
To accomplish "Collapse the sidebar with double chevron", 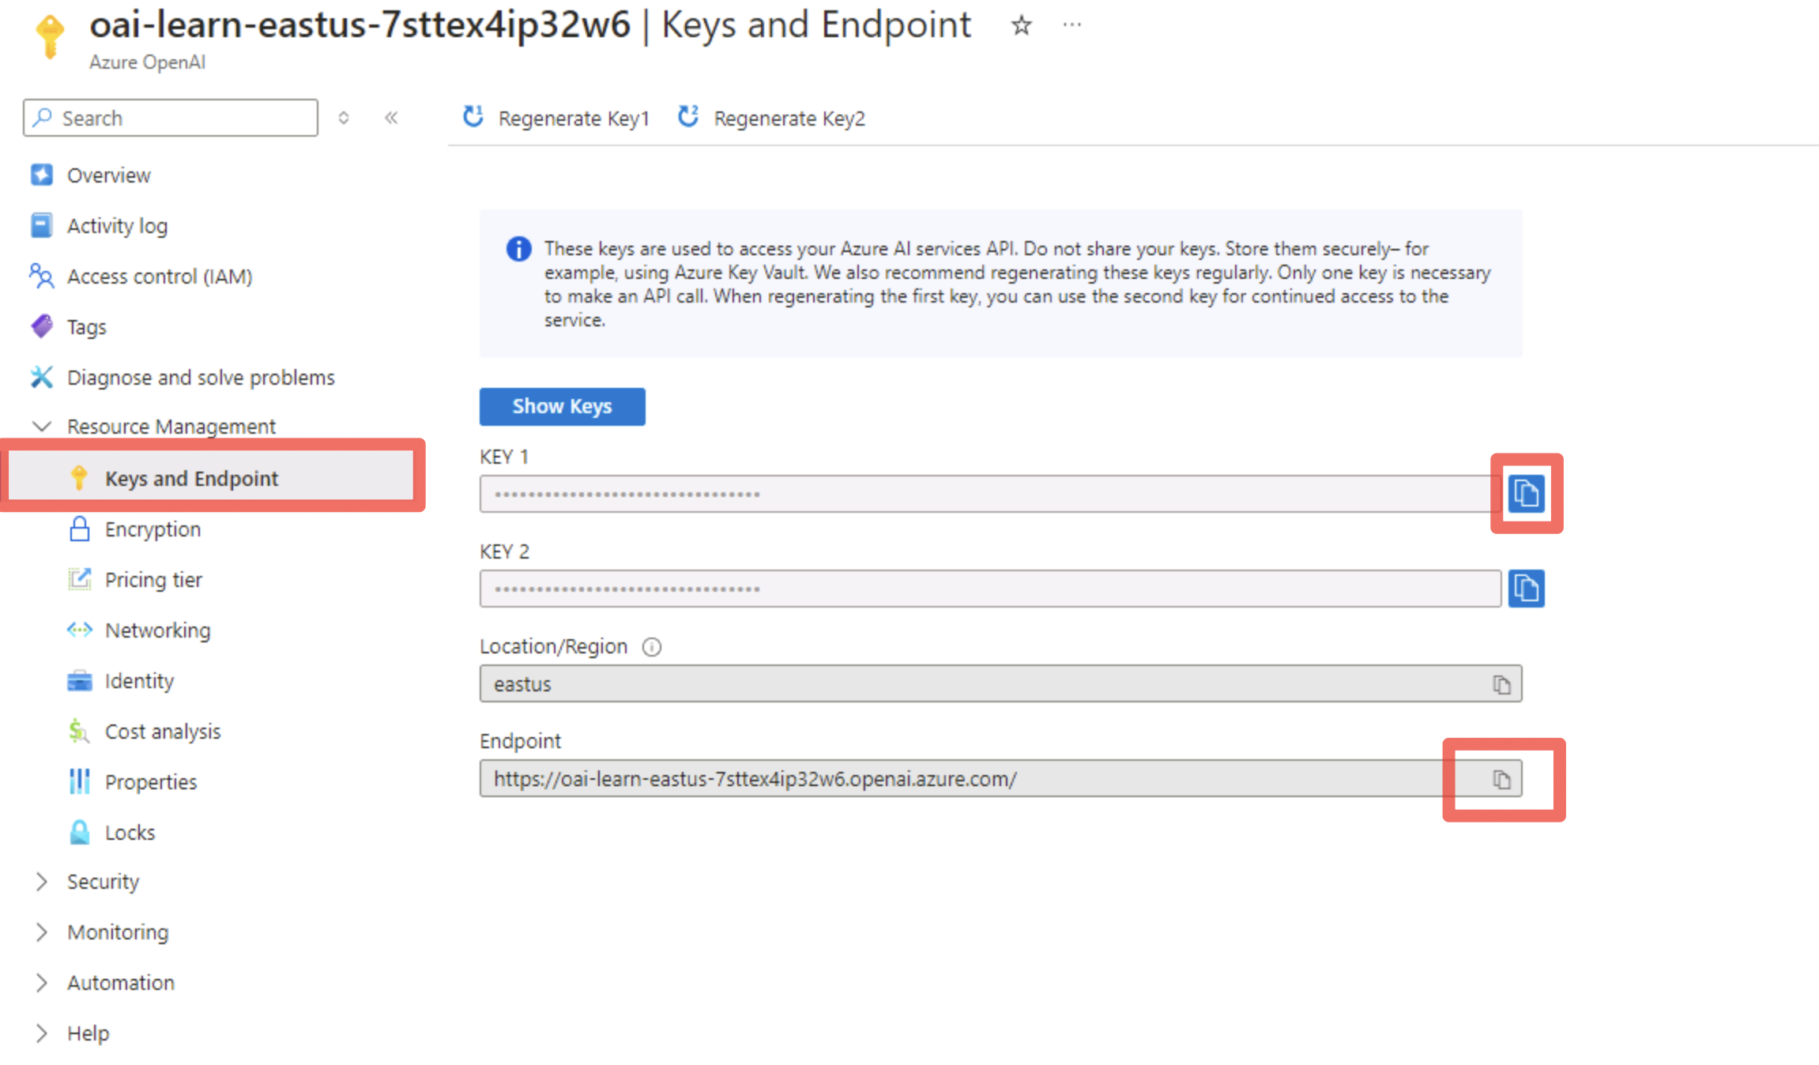I will 391,118.
